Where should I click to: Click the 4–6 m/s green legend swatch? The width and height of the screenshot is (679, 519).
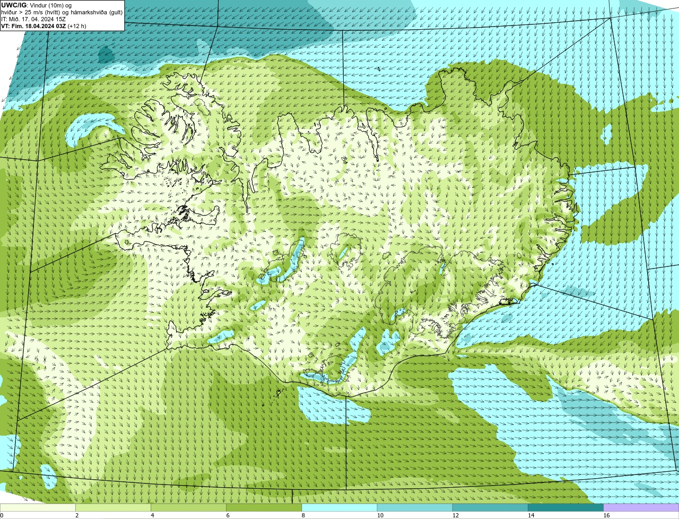click(188, 507)
